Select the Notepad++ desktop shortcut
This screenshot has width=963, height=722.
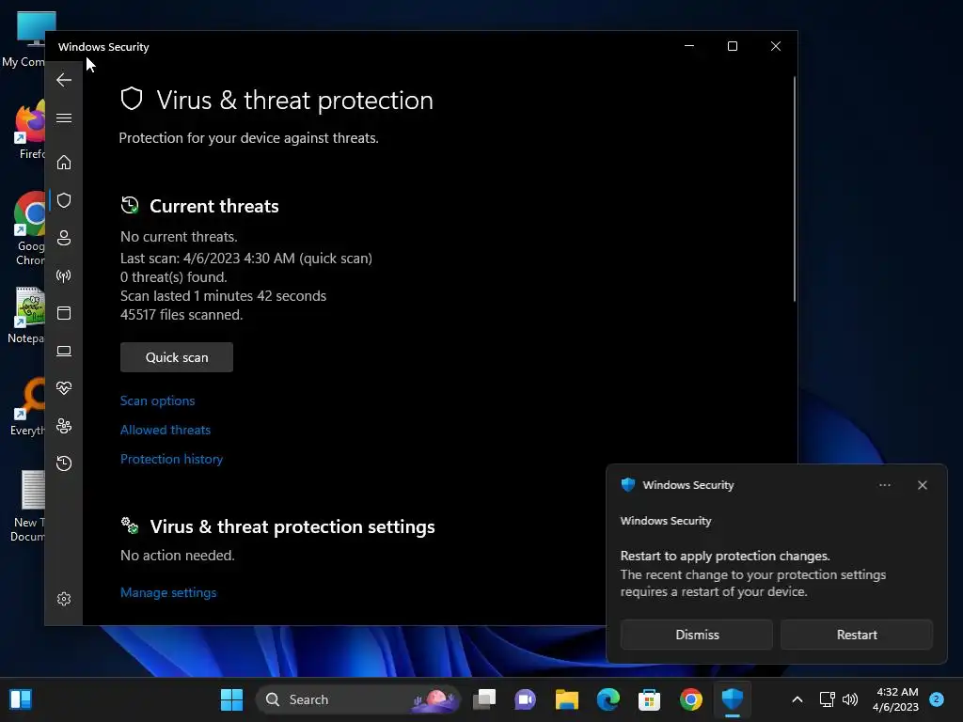[26, 315]
